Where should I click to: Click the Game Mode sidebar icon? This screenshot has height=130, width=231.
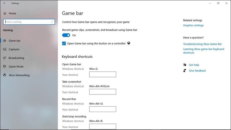click(x=5, y=66)
